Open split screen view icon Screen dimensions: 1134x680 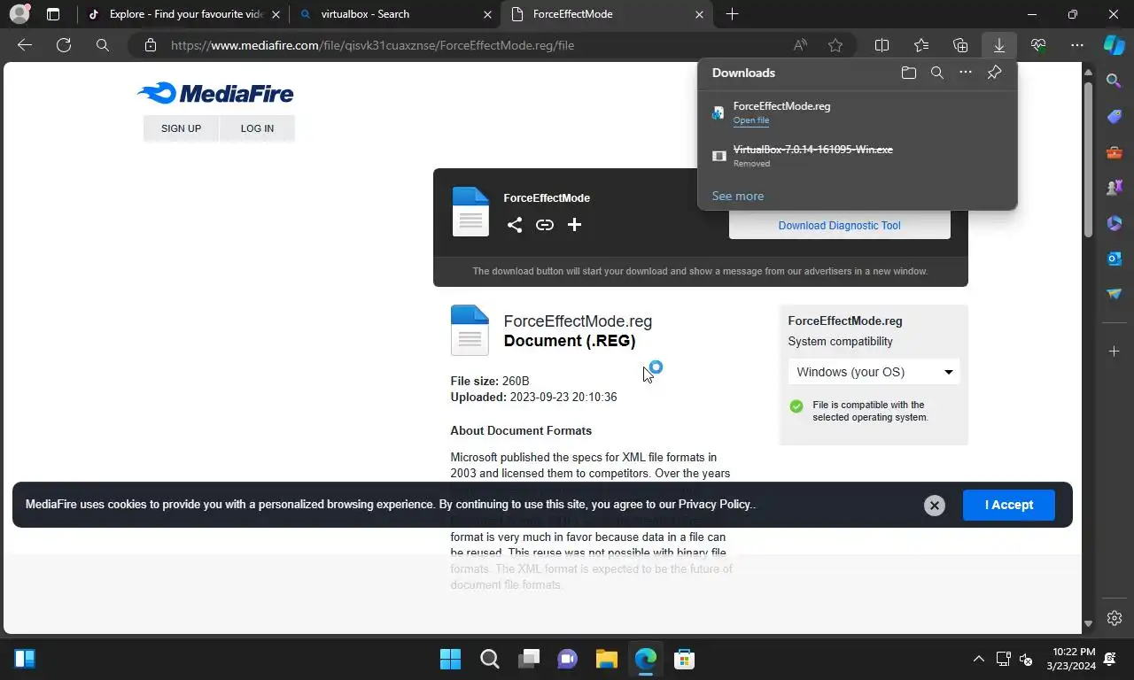[882, 45]
